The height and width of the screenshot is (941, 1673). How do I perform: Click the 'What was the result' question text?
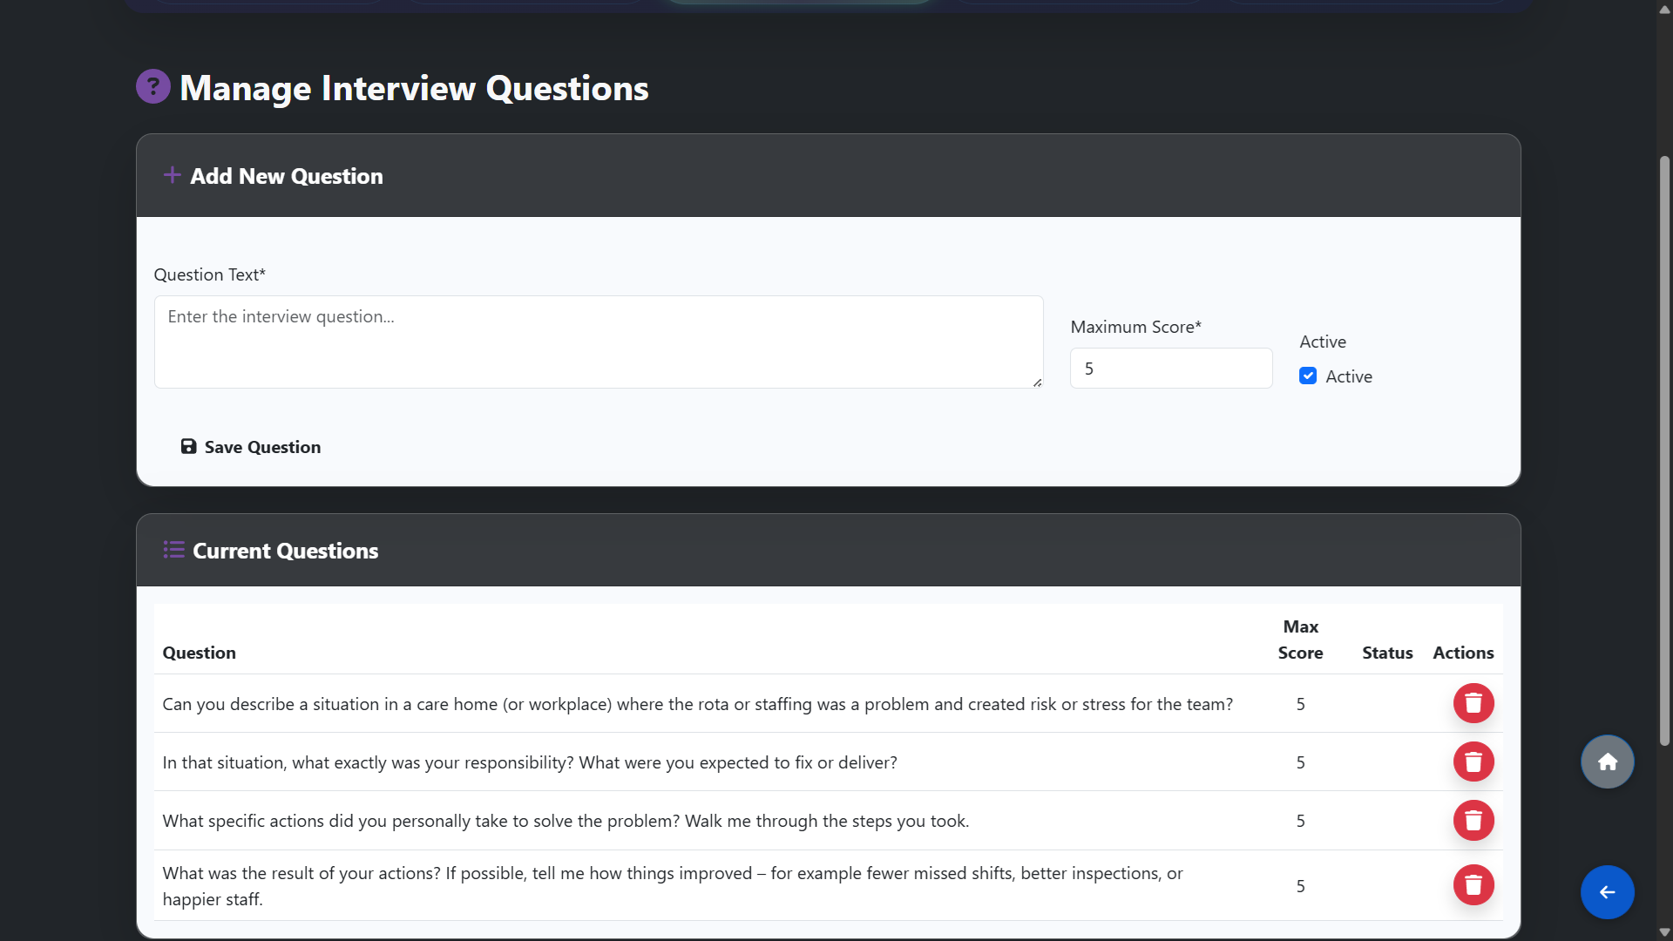673,886
